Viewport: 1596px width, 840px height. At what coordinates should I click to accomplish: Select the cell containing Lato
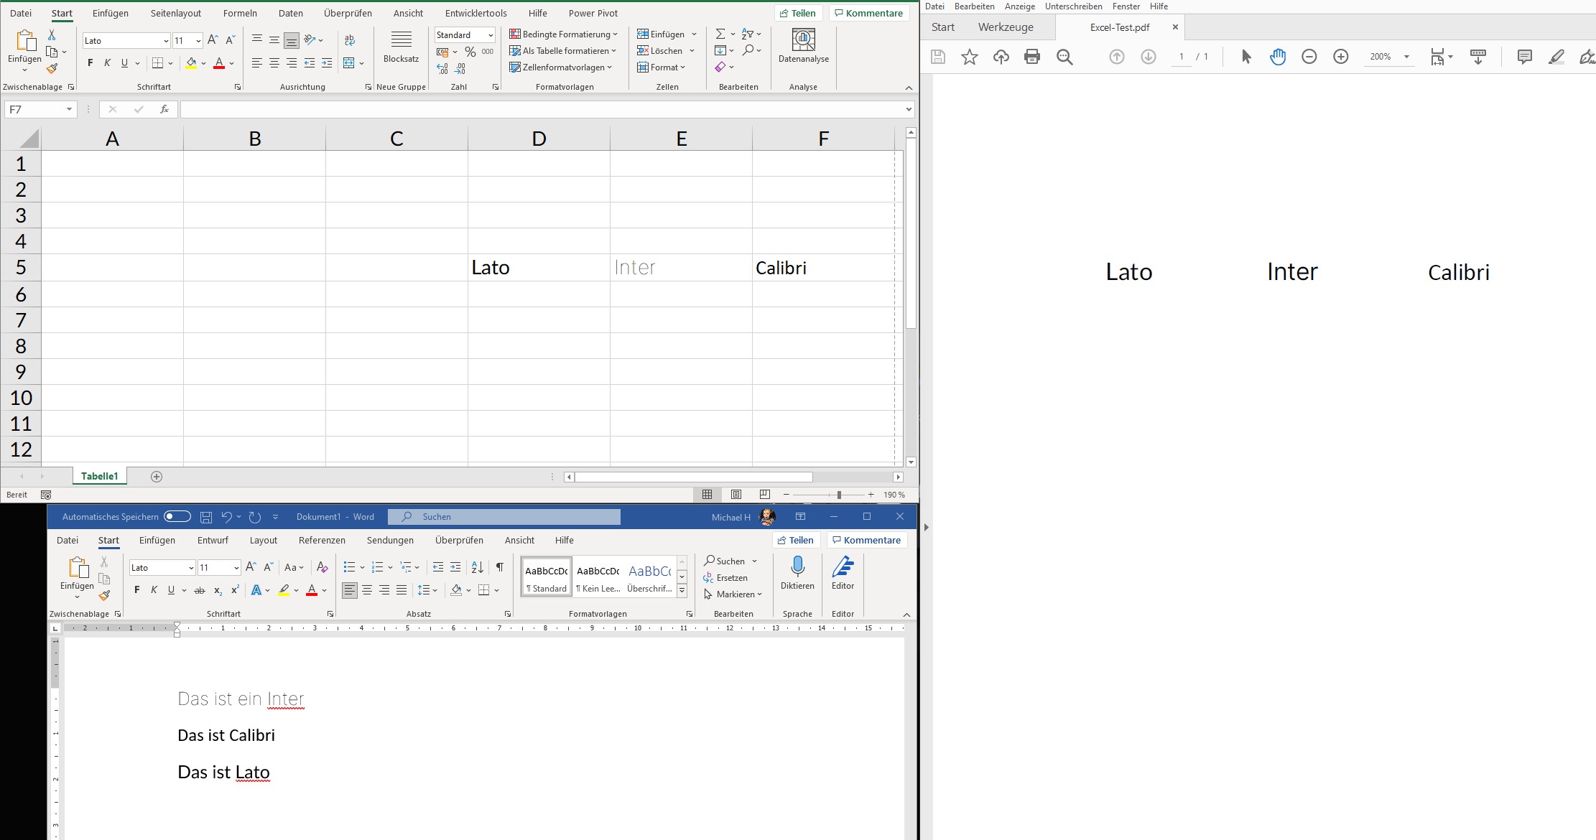[x=539, y=267]
